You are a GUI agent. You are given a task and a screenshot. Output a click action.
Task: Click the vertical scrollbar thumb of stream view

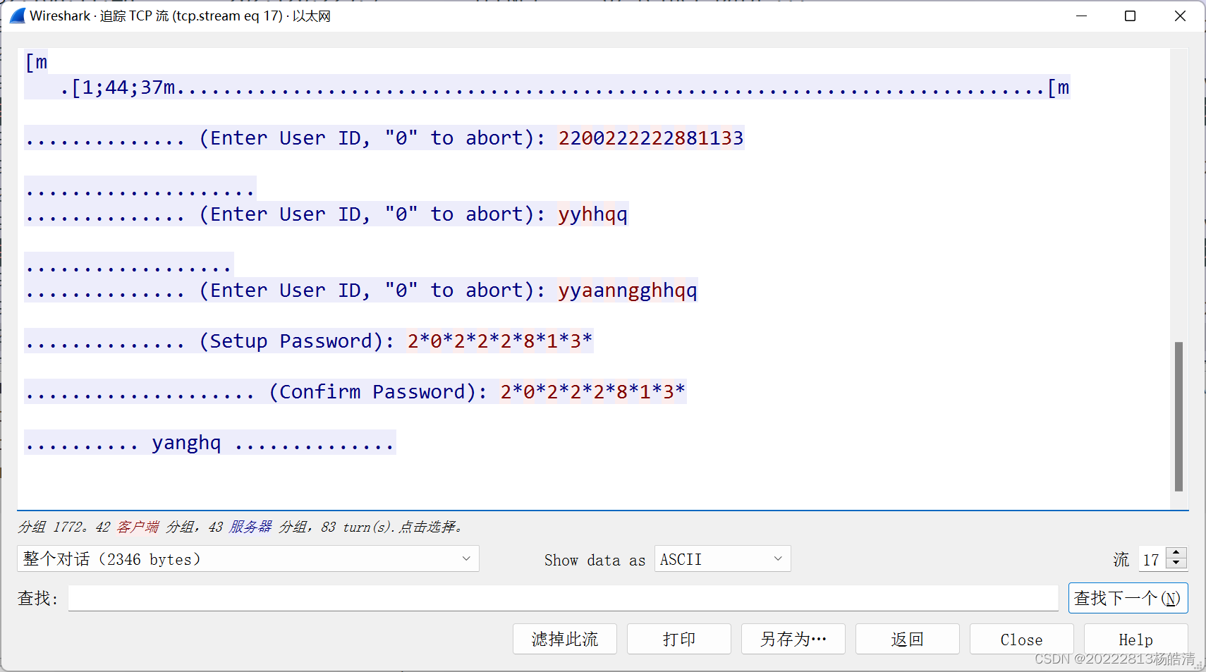tap(1178, 416)
